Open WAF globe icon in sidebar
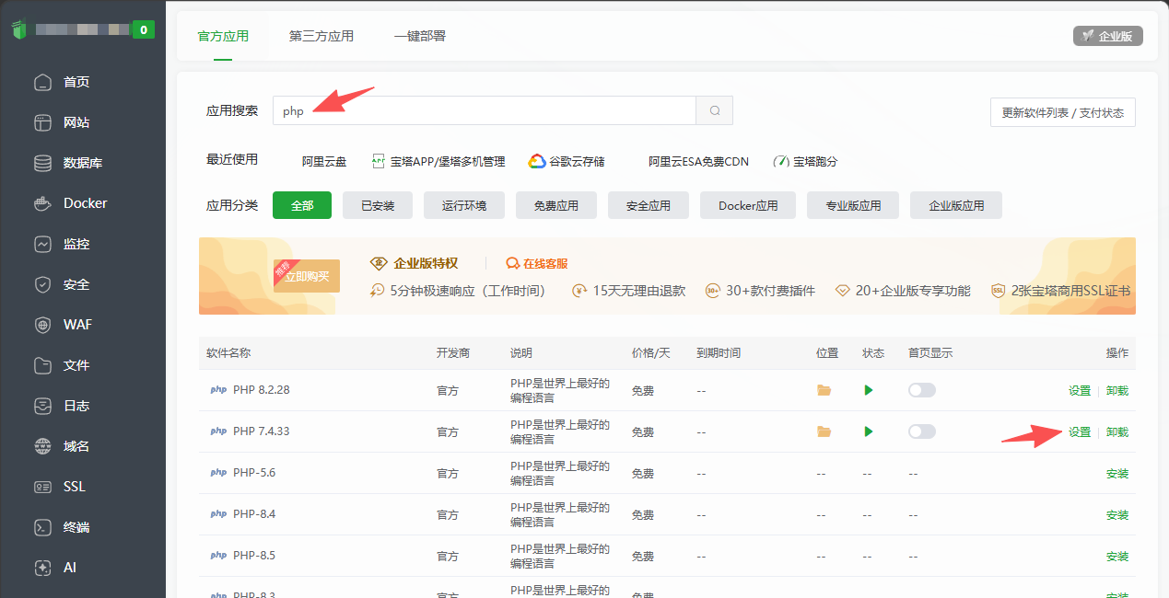 pyautogui.click(x=42, y=325)
